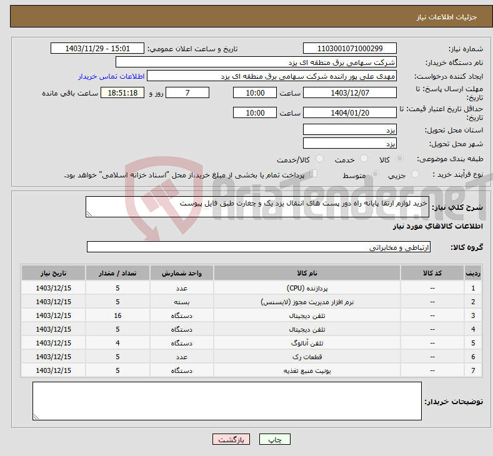The image size is (493, 456).
Task: Select the خدمت radio button
Action: pos(364,159)
